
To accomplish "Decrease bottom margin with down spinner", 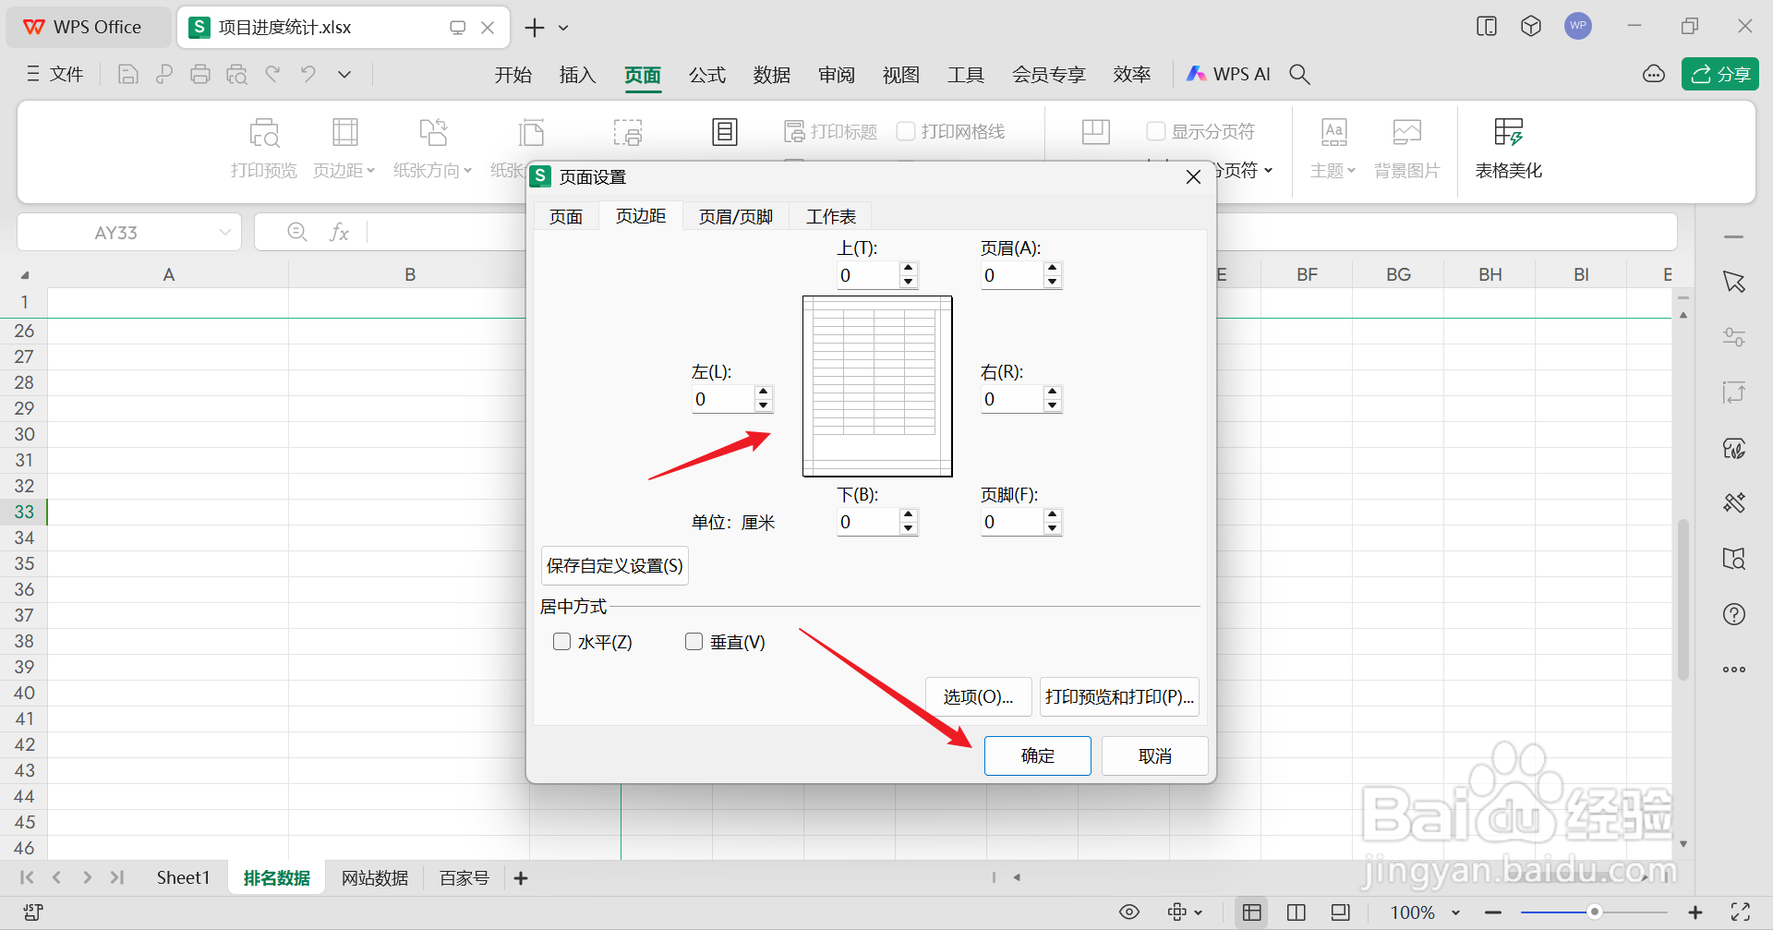I will tap(909, 528).
